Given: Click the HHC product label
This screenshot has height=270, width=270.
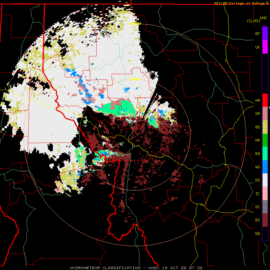Looking at the screenshot, I should click(264, 18).
